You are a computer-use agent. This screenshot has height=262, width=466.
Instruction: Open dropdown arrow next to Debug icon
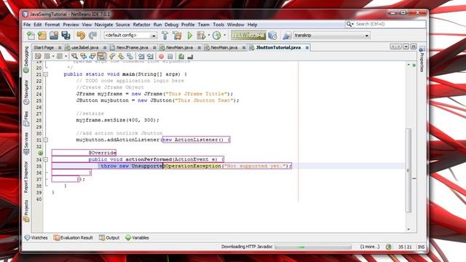pos(209,36)
